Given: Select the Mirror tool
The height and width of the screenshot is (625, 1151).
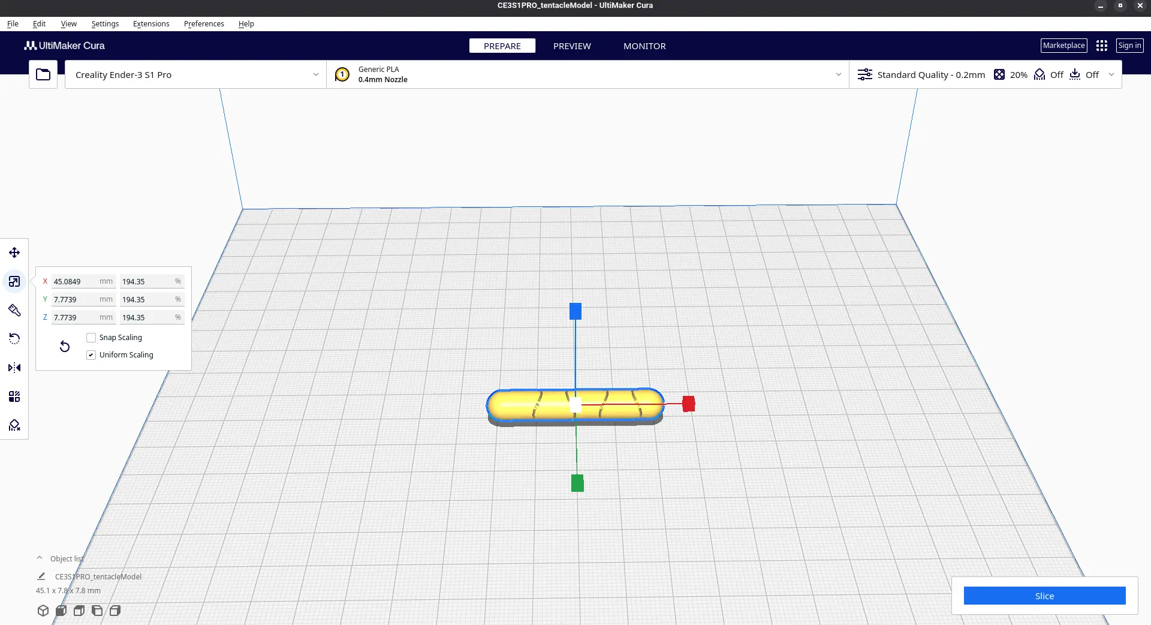Looking at the screenshot, I should (14, 368).
